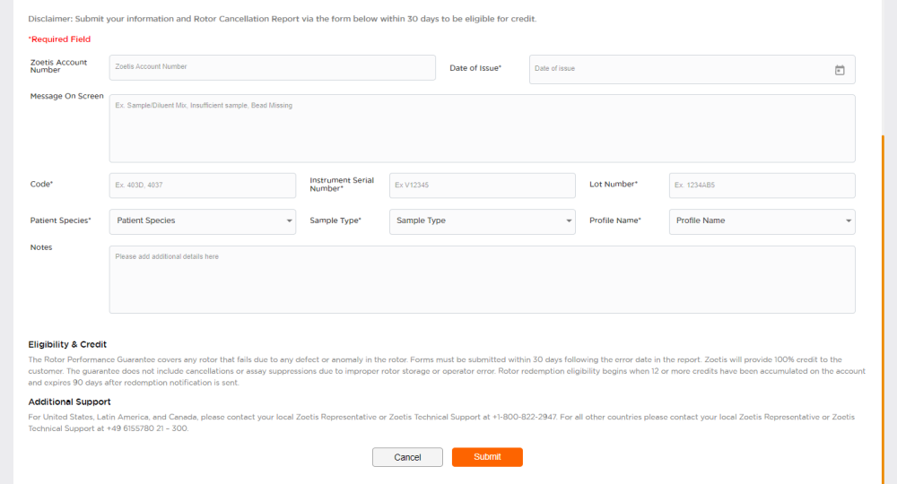
Task: Click the Zoetis Account Number input field
Action: 273,67
